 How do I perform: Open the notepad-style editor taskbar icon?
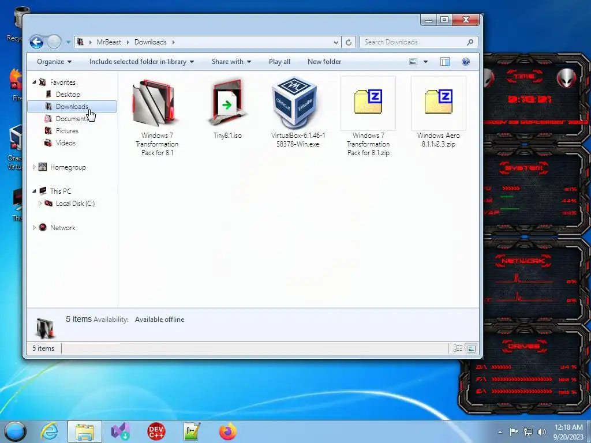pyautogui.click(x=192, y=431)
